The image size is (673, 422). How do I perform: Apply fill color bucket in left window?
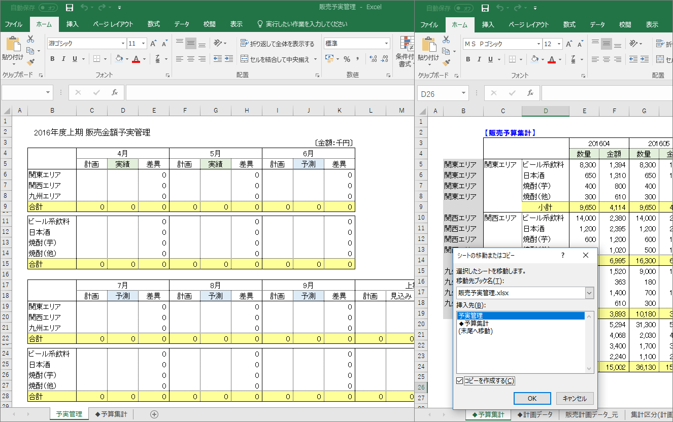pos(119,59)
